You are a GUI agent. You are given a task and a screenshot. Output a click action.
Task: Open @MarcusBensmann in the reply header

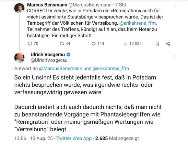click(x=60, y=69)
